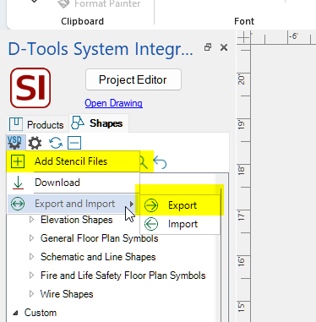Viewport: 316px width, 322px height.
Task: Open the Export and Import submenu
Action: [73, 204]
